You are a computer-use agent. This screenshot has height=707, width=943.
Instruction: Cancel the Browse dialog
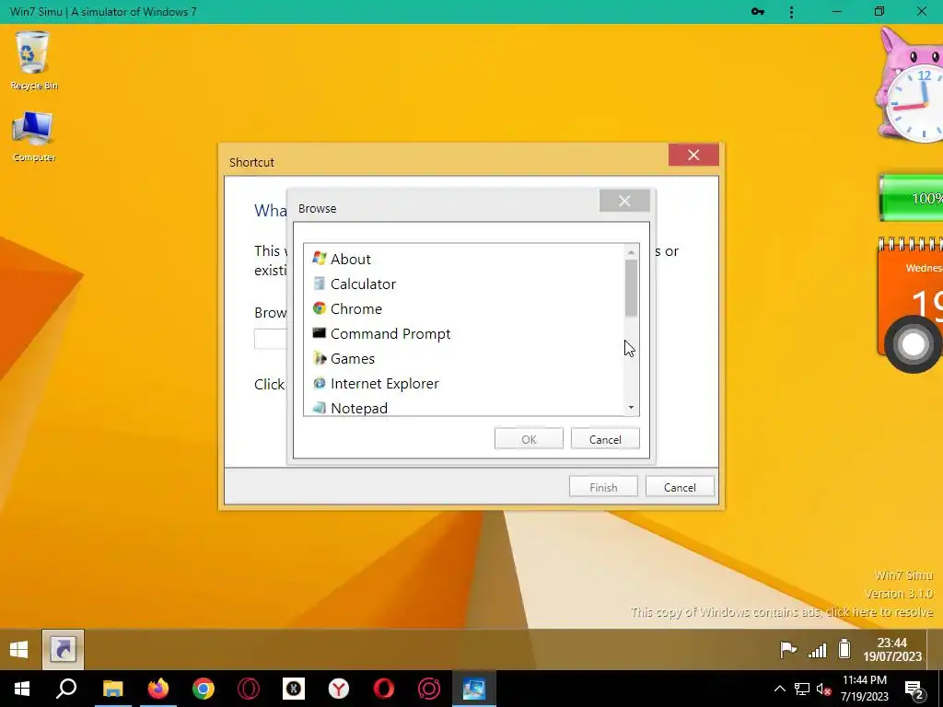tap(605, 439)
